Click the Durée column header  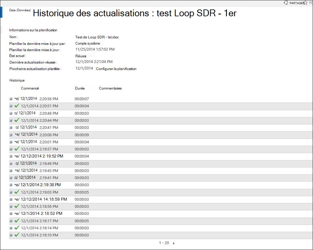click(80, 88)
